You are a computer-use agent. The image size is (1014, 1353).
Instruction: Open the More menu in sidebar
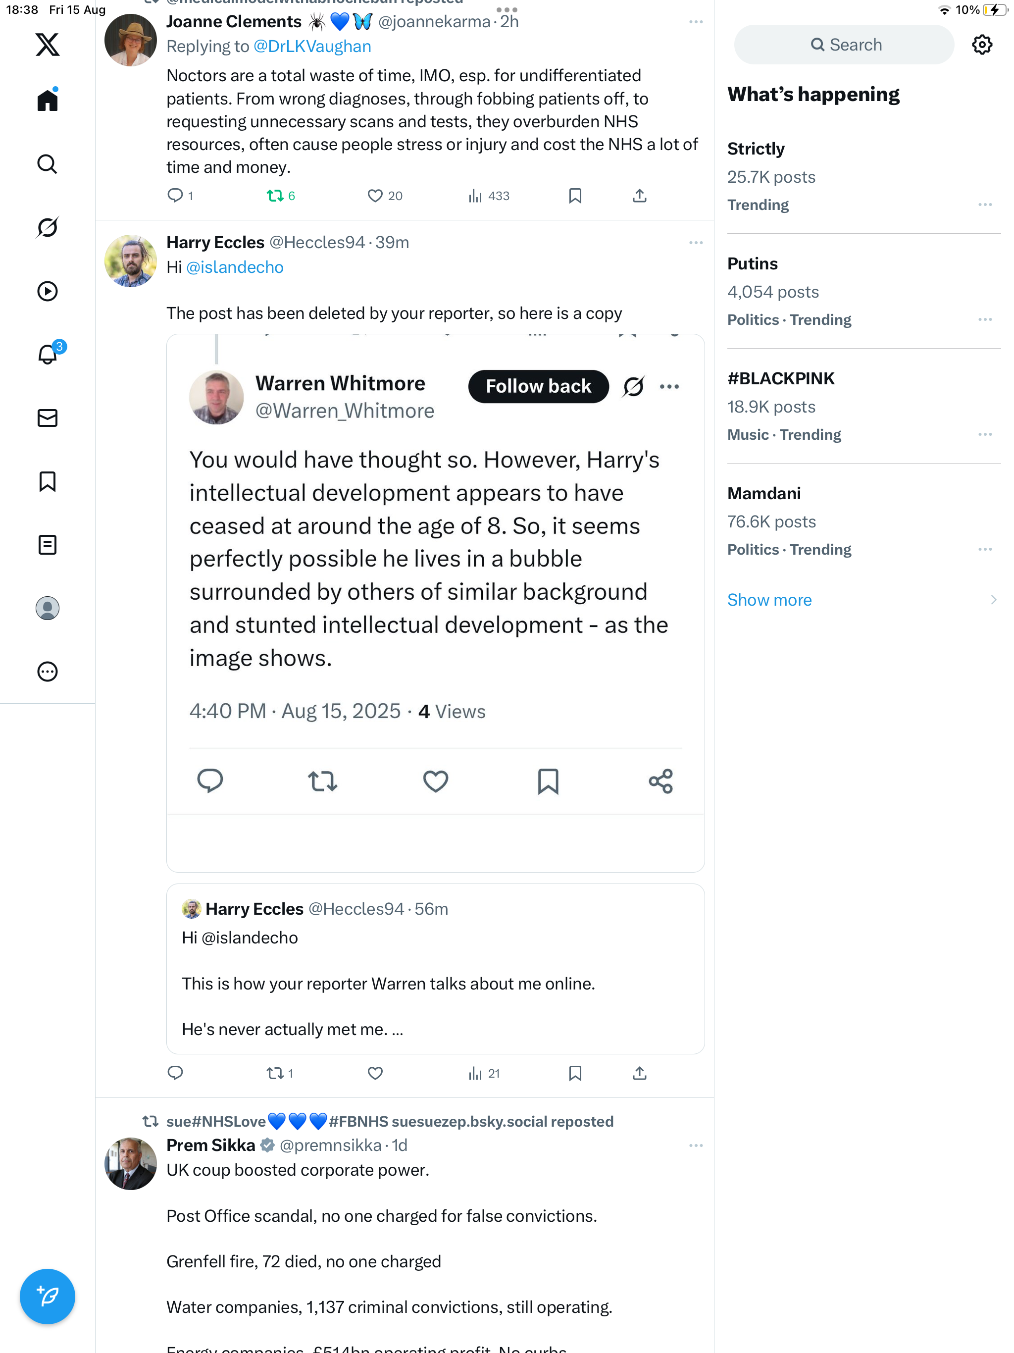47,672
